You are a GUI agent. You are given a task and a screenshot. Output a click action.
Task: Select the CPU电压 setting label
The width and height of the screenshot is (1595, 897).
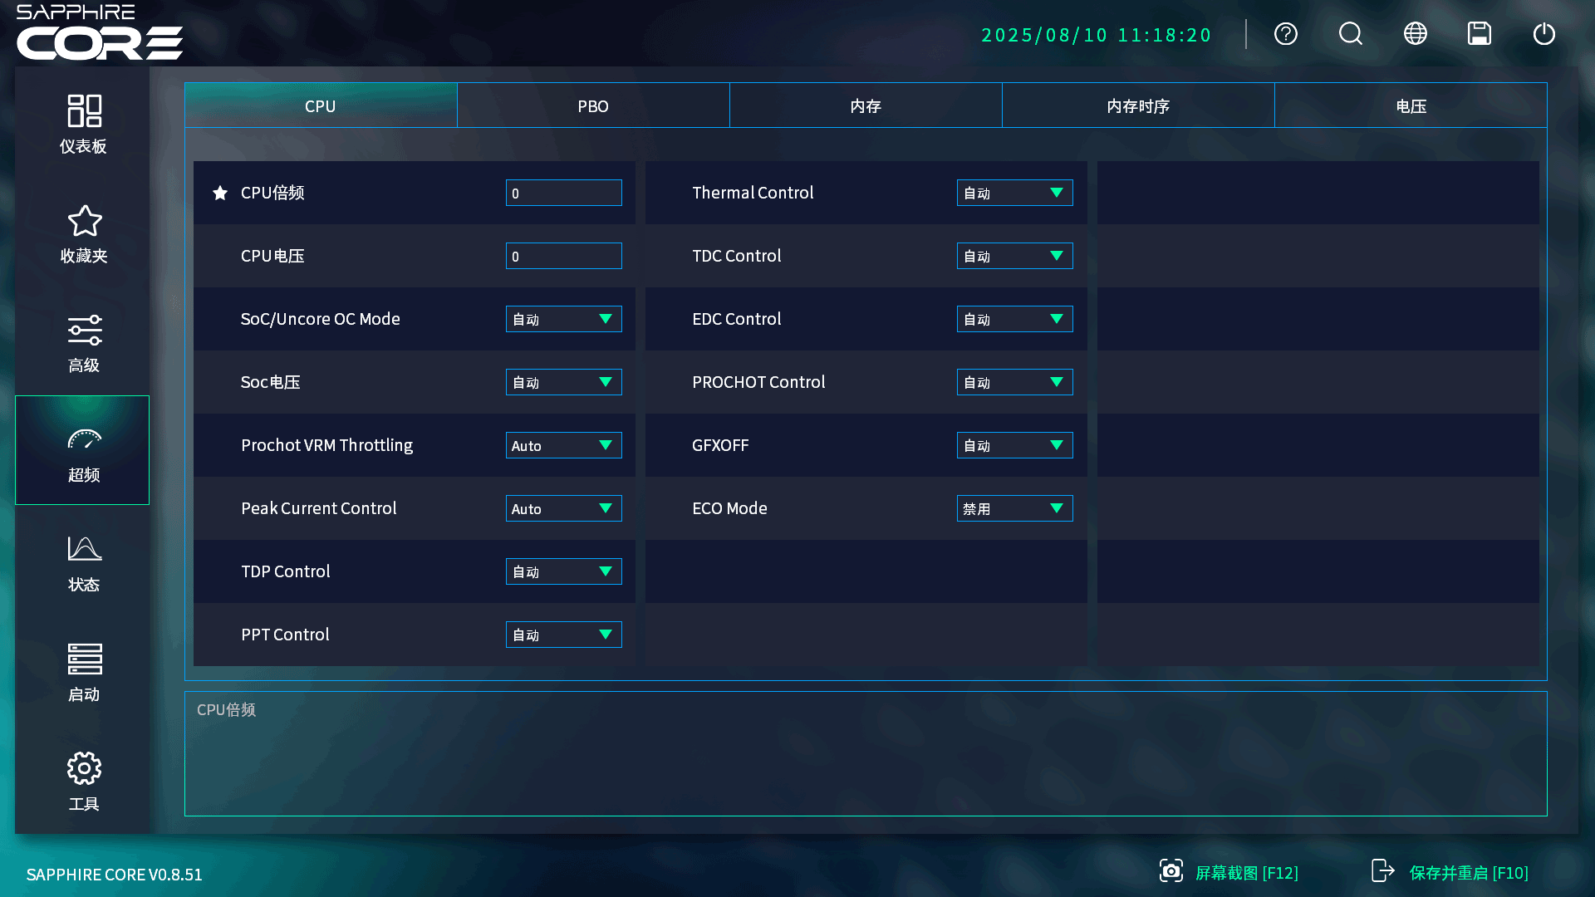click(x=272, y=256)
